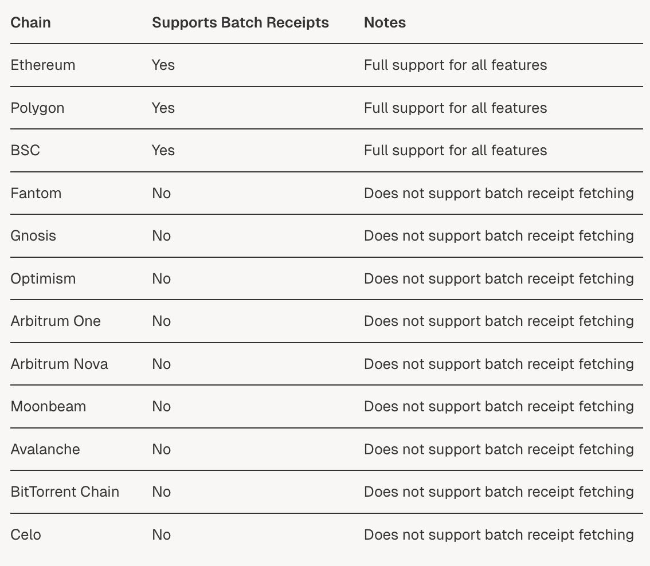Click the BSC chain name cell
Image resolution: width=650 pixels, height=566 pixels.
tap(25, 151)
